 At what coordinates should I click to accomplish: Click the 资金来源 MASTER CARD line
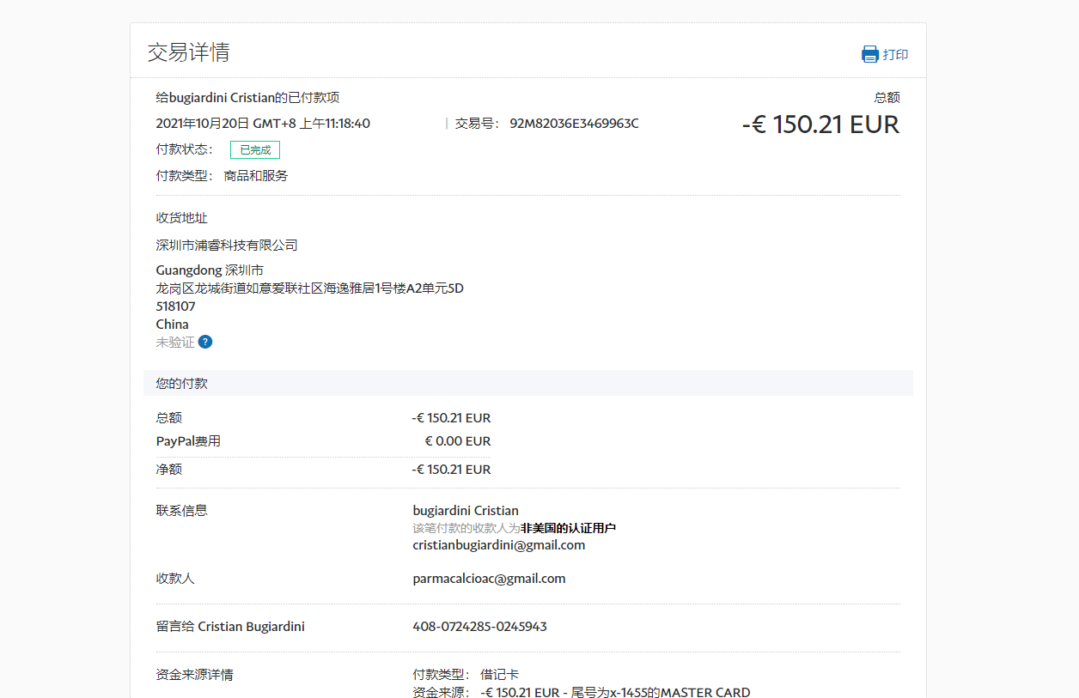click(x=615, y=692)
